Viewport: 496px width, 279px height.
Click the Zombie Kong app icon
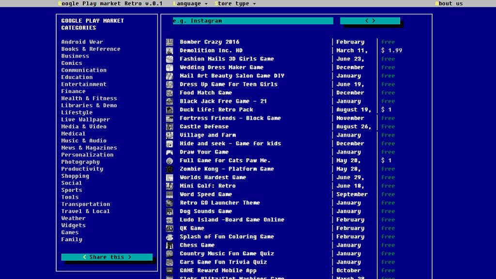170,169
